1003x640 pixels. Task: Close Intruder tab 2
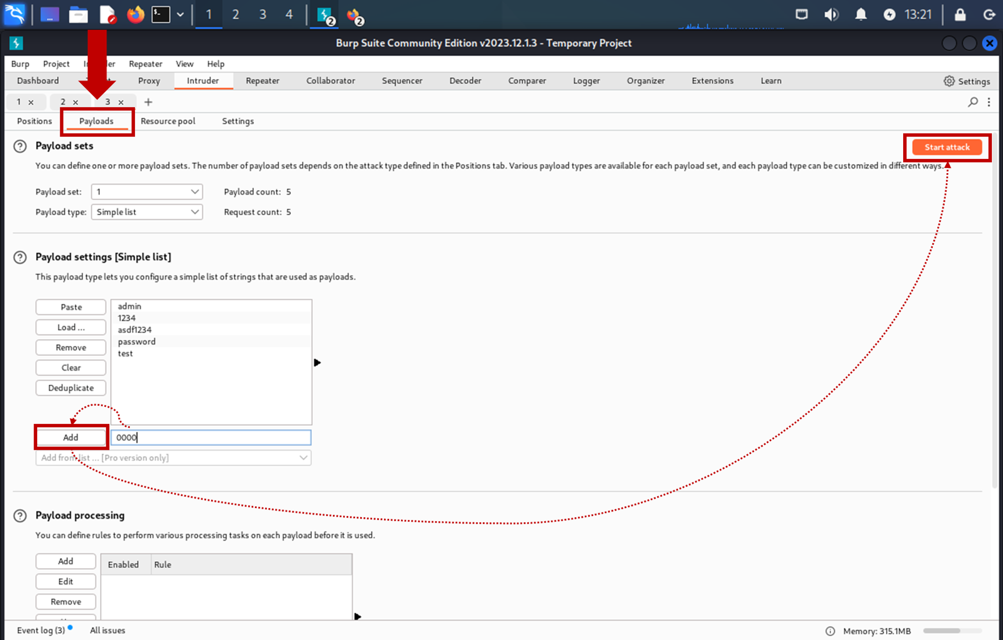click(x=76, y=102)
